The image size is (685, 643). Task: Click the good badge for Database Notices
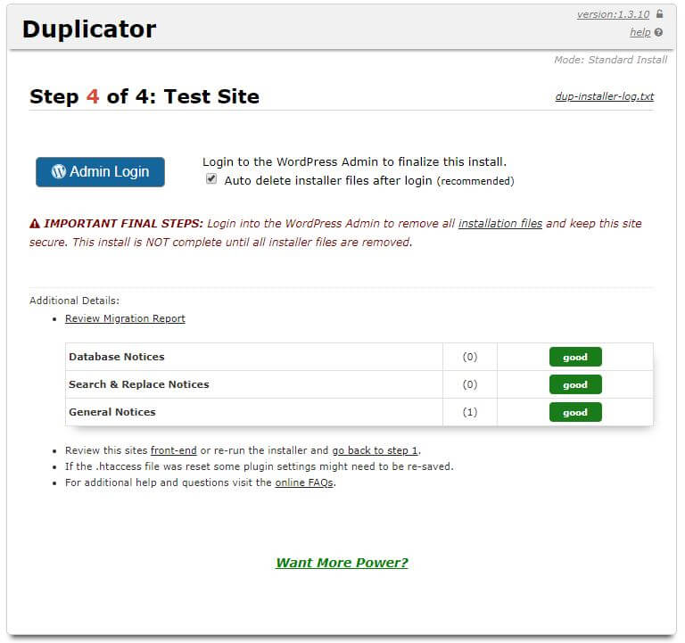coord(575,357)
